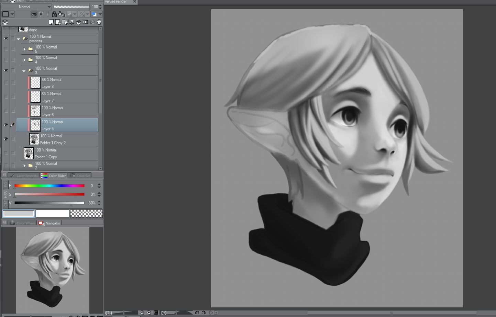Show Layer 6 via its visibility box
This screenshot has width=496, height=317.
(6, 111)
